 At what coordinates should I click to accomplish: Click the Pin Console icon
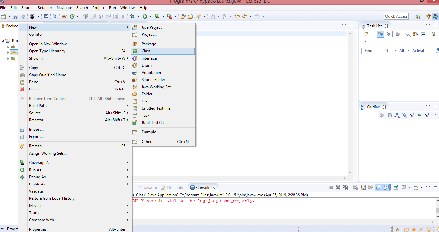pos(396,187)
